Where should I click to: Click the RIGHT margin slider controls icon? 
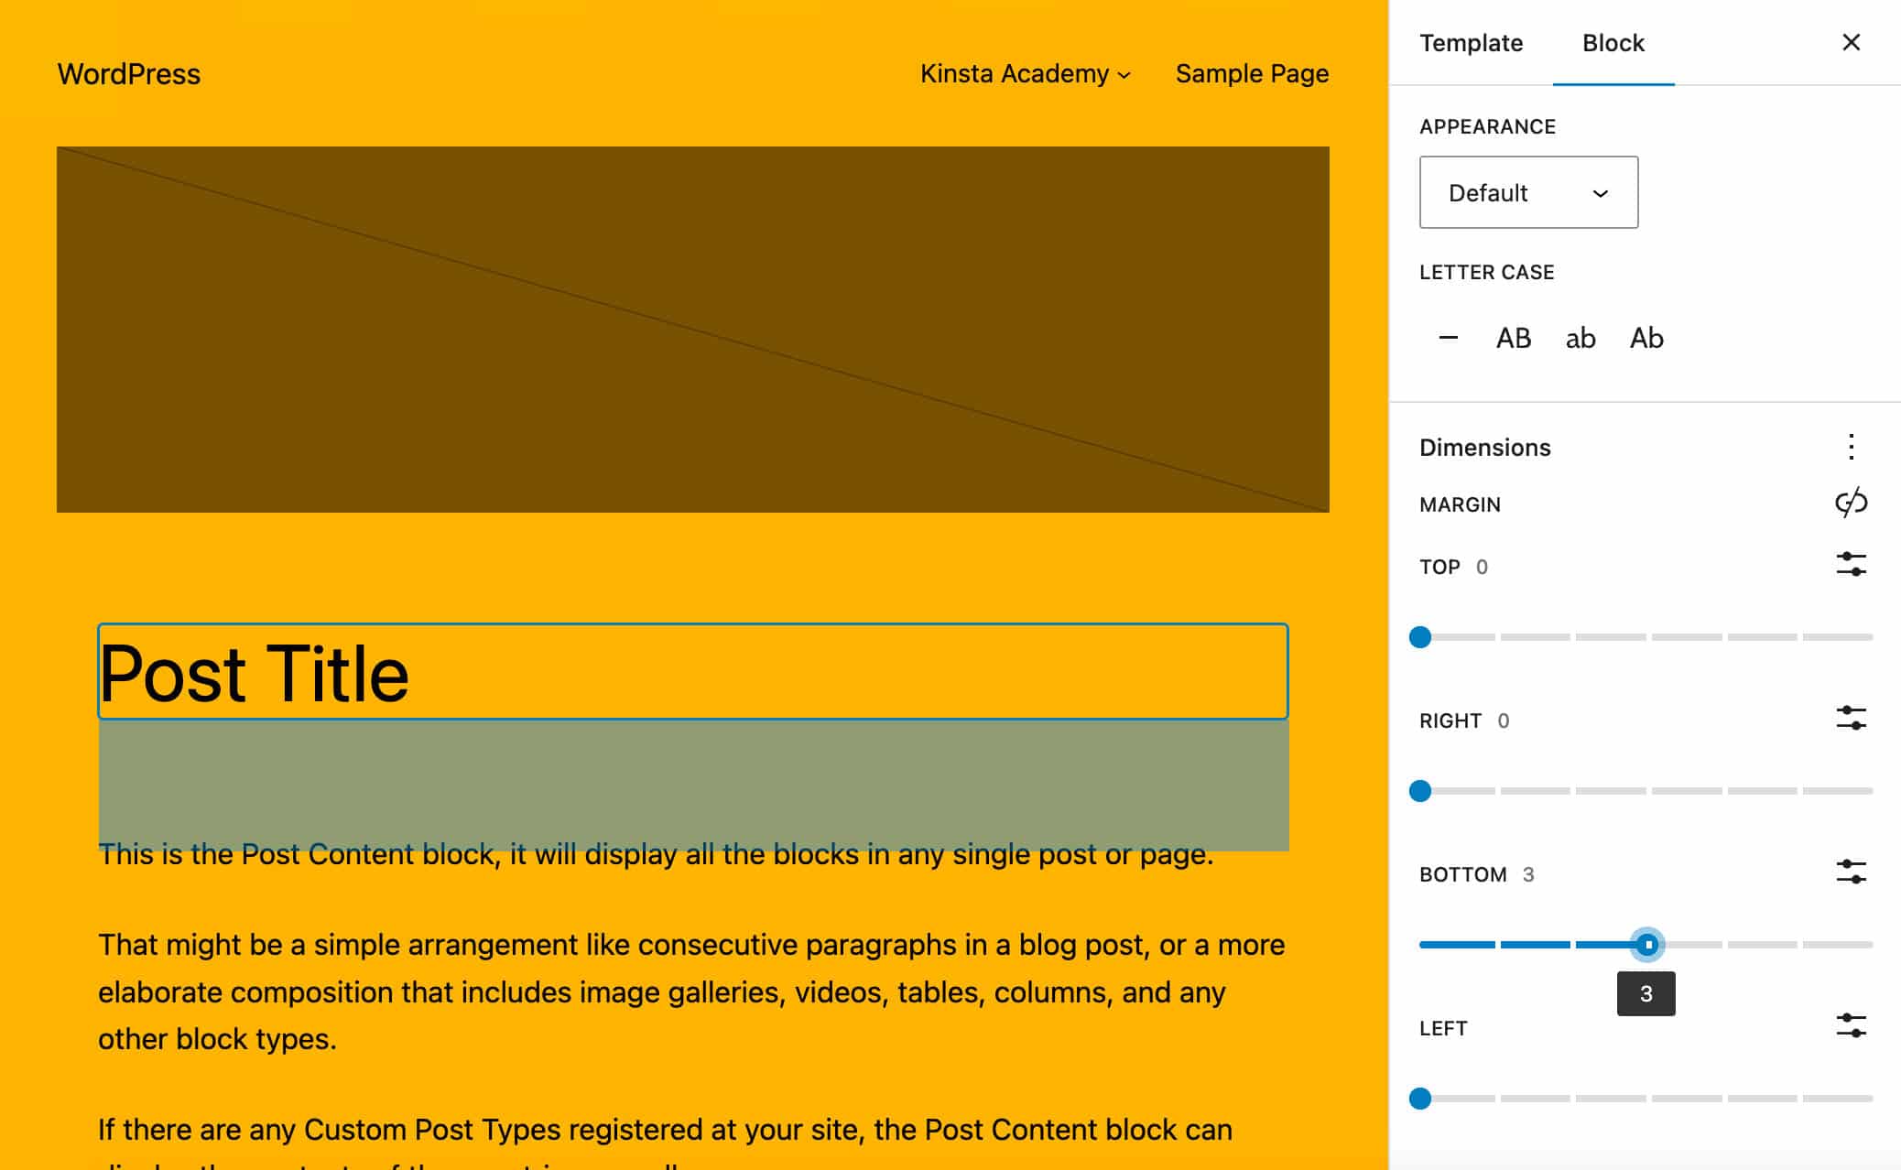pos(1852,720)
